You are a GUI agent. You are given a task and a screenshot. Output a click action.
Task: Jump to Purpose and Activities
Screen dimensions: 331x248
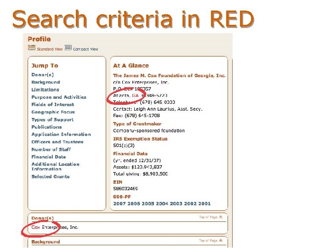pyautogui.click(x=59, y=97)
